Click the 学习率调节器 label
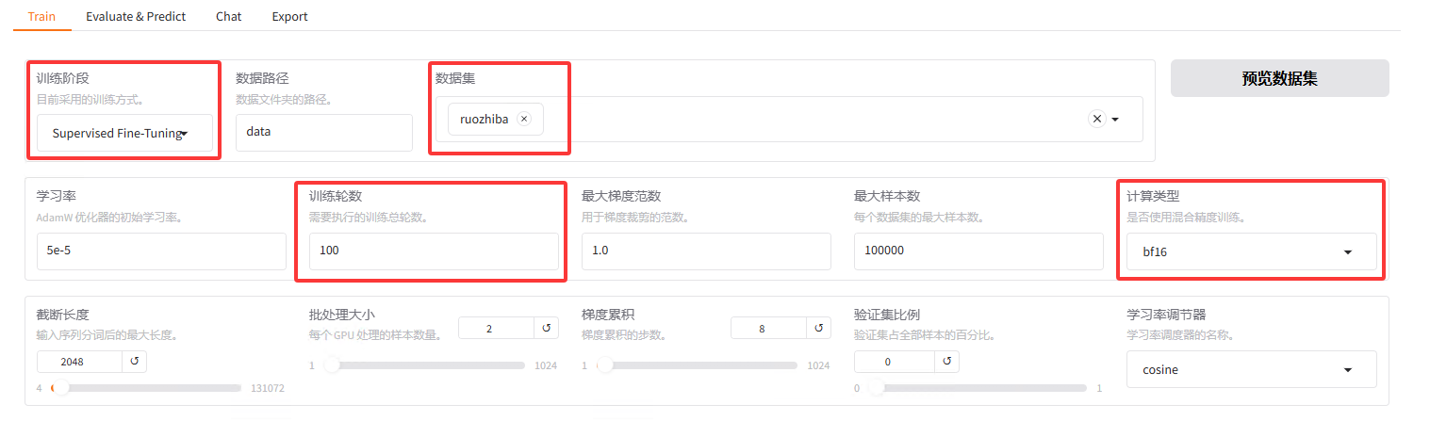 1168,315
